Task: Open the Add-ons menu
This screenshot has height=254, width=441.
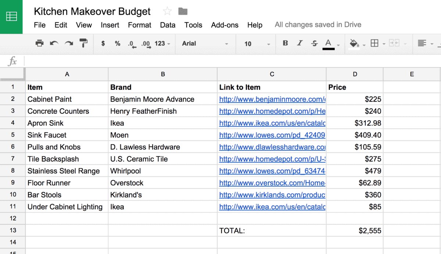Action: tap(225, 25)
